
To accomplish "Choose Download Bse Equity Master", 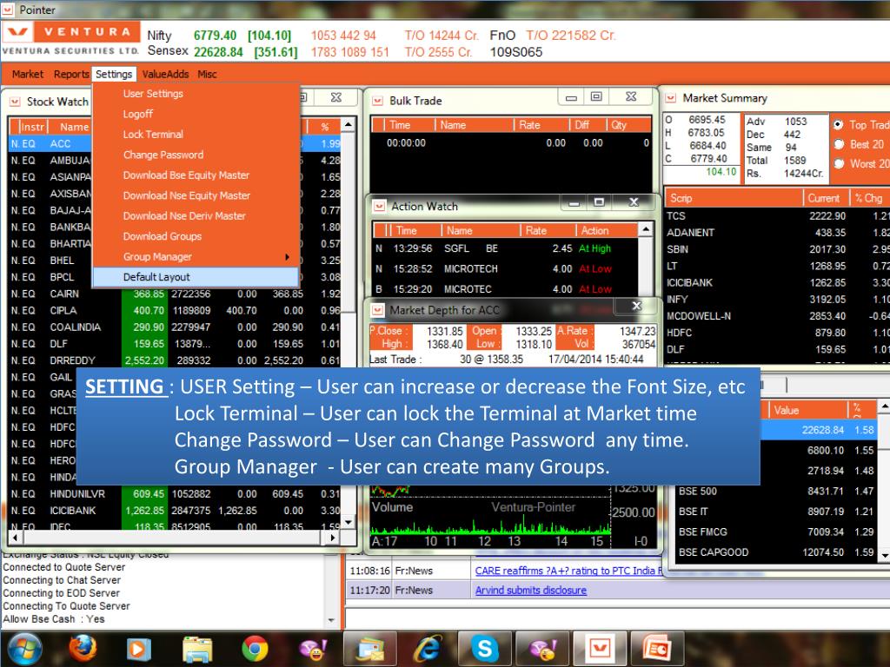I will 196,175.
